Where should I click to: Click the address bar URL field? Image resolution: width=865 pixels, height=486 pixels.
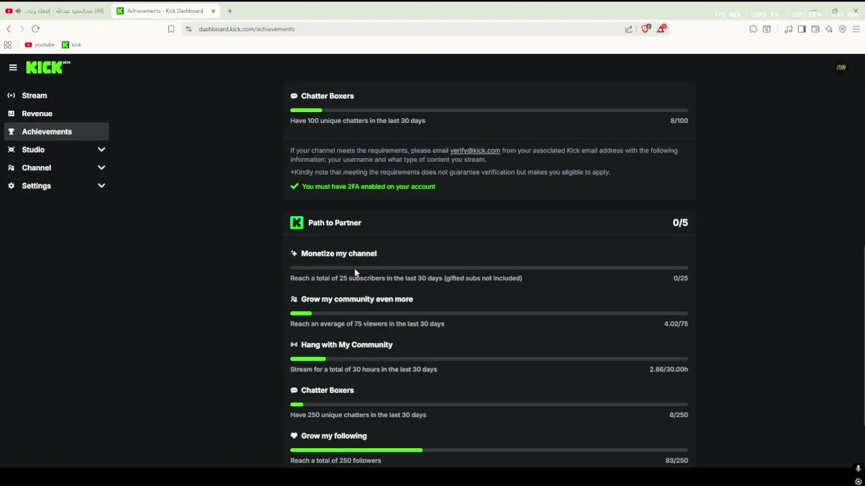click(405, 29)
